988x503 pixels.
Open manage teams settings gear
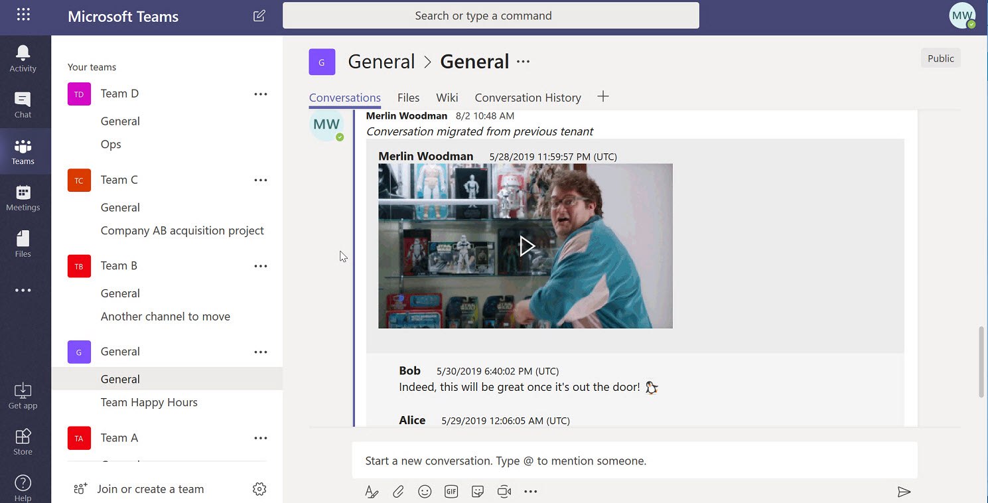[x=259, y=489]
